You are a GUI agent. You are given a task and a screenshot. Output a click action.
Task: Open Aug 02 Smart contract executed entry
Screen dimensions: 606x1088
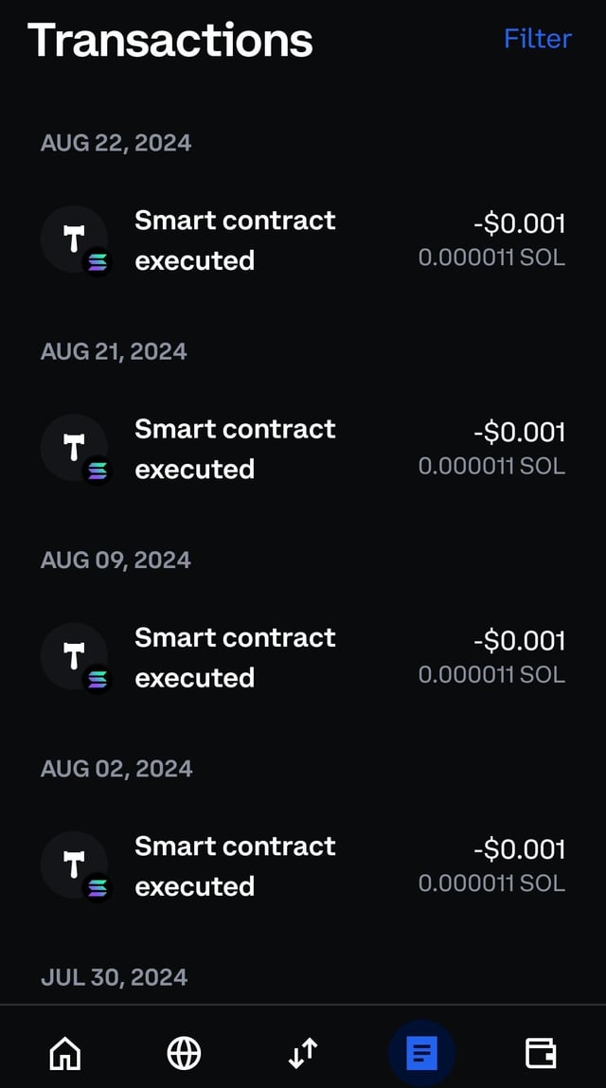[235, 865]
